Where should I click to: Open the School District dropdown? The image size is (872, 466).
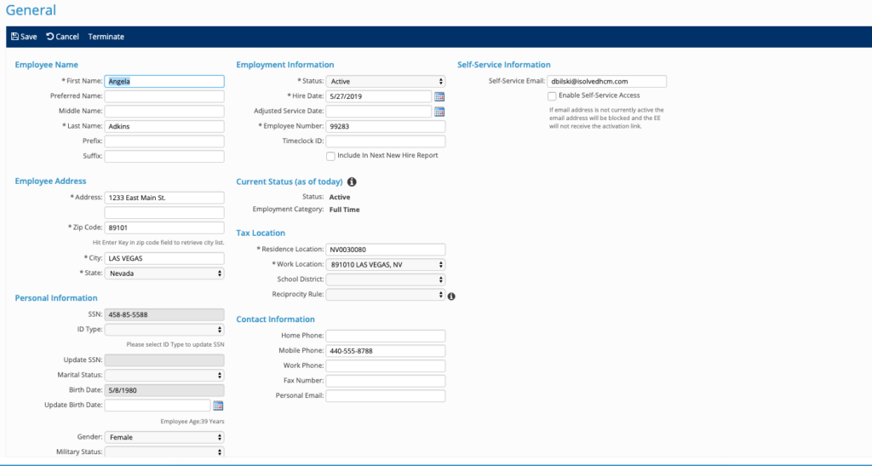tap(386, 279)
